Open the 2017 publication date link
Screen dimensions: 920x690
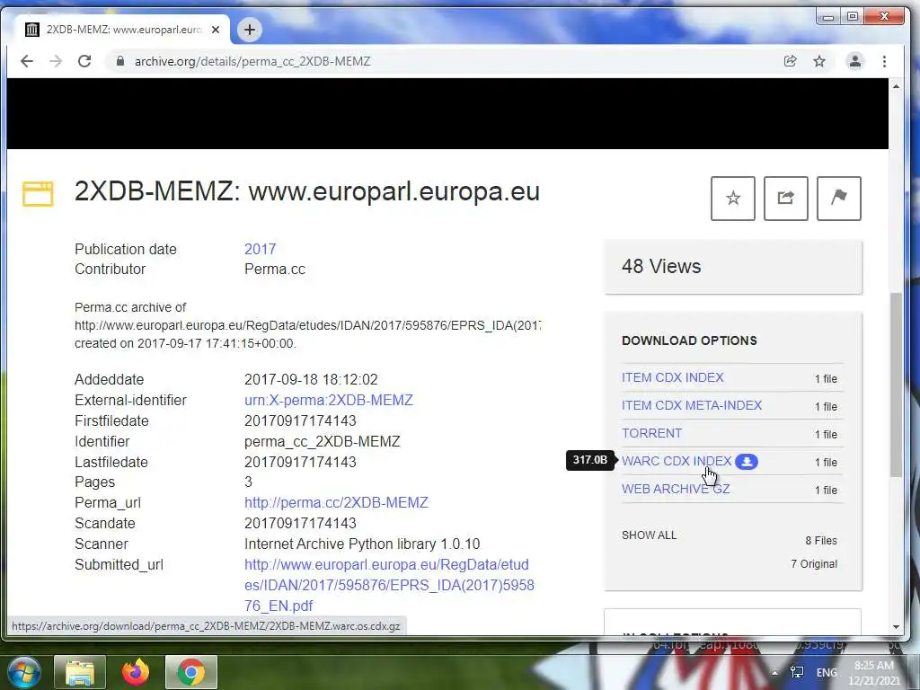point(260,249)
